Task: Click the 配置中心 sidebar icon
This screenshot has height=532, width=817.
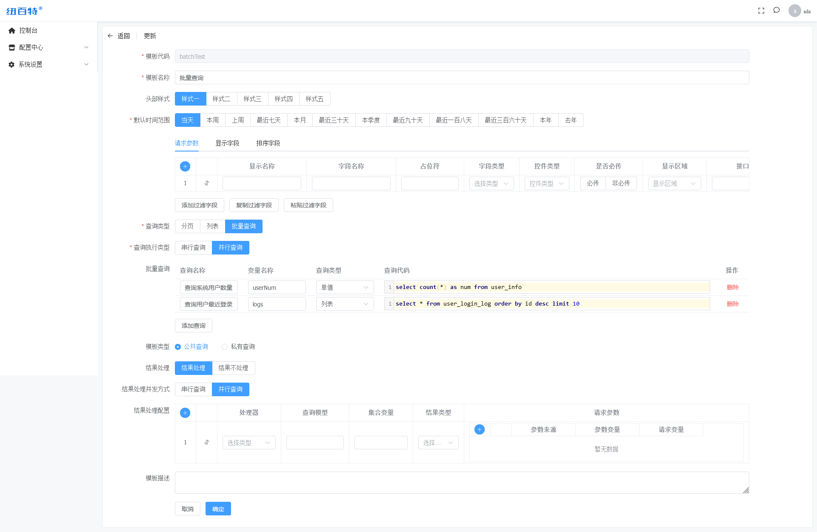Action: pos(11,47)
